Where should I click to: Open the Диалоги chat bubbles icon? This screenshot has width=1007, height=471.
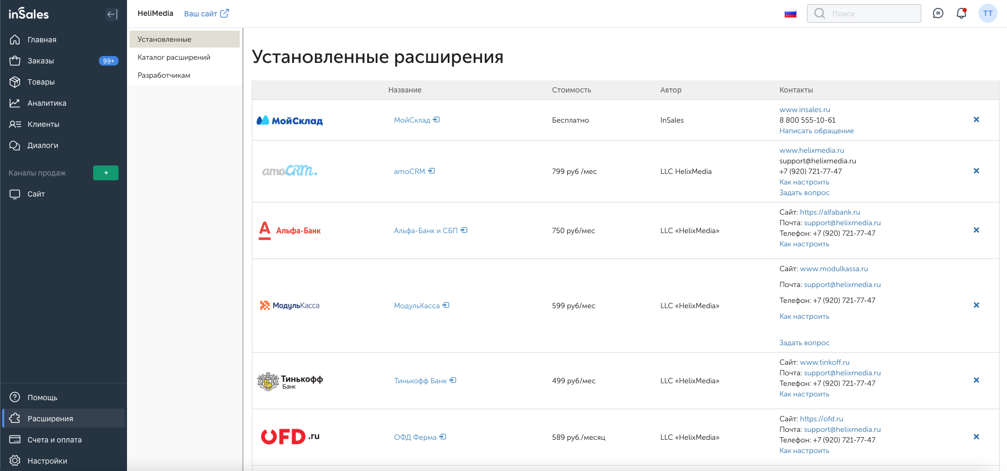coord(15,145)
